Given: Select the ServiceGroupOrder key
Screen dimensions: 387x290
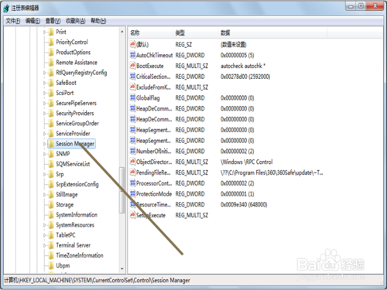Looking at the screenshot, I should (x=77, y=124).
